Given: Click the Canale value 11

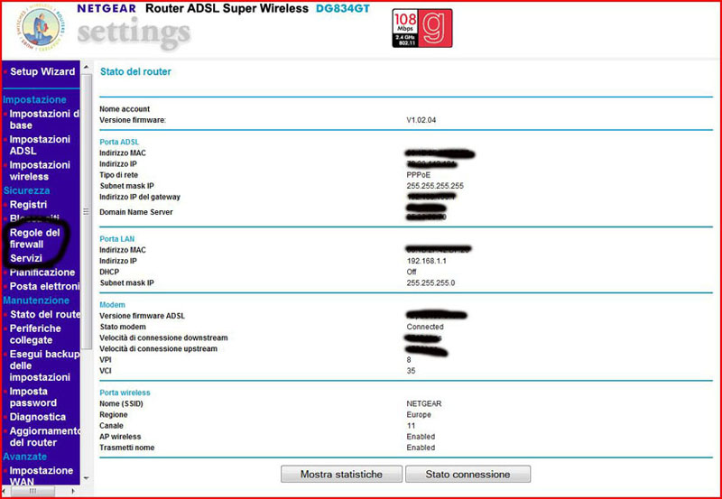Looking at the screenshot, I should click(x=411, y=426).
